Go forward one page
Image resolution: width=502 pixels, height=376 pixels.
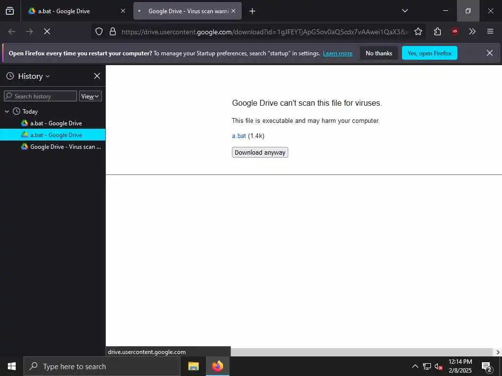coord(29,31)
